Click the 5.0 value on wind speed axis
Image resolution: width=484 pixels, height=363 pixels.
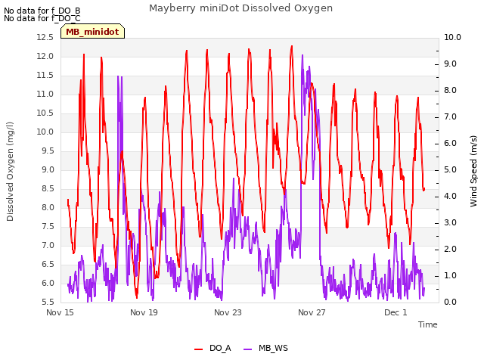(450, 169)
